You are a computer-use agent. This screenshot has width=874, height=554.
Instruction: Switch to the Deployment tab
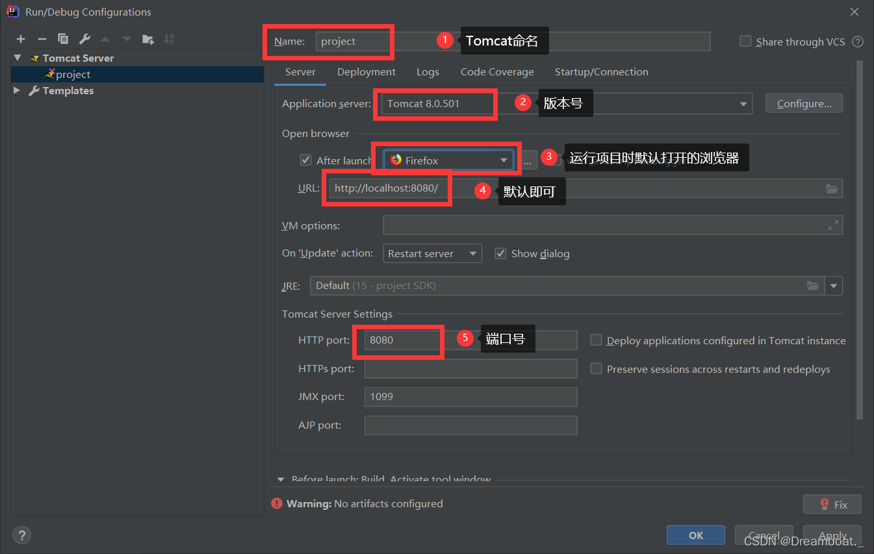[366, 72]
